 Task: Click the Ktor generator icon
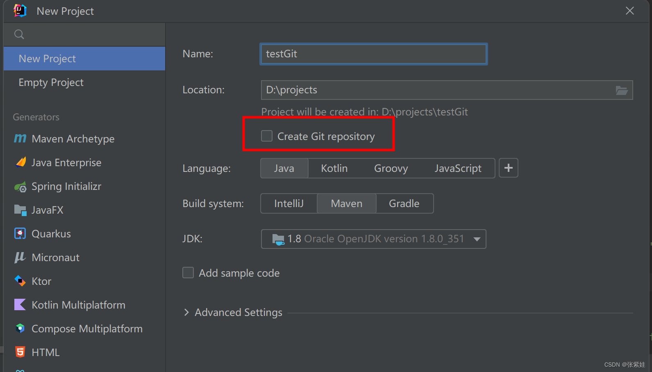[20, 281]
